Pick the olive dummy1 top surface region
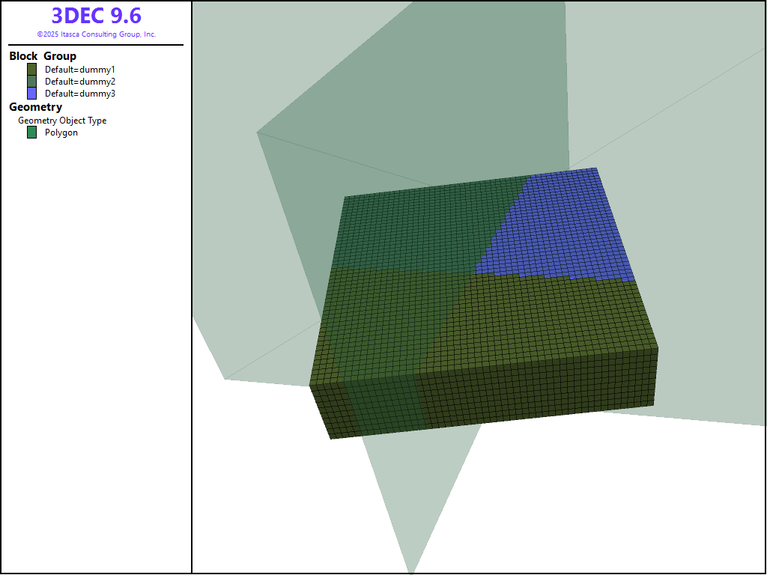 pos(524,314)
